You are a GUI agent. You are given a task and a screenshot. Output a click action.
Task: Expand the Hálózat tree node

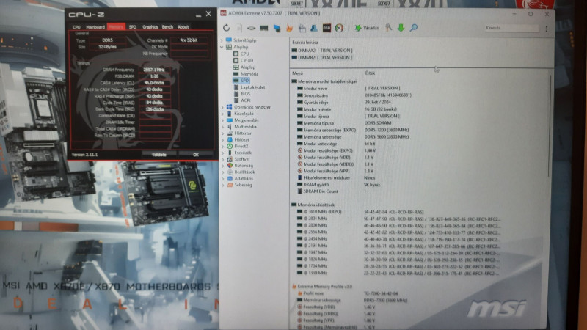[x=223, y=139]
